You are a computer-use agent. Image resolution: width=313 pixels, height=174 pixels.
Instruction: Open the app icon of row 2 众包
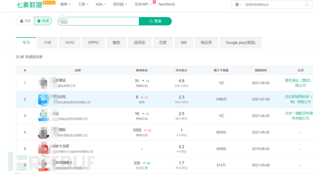coord(44,99)
